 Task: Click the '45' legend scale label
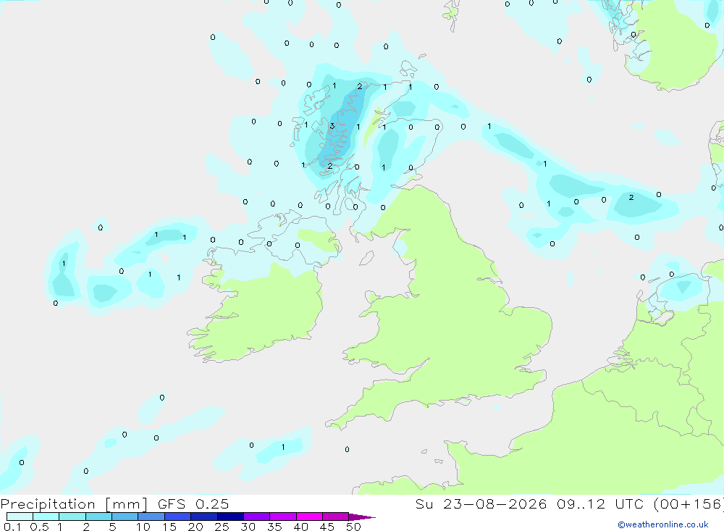point(327,527)
